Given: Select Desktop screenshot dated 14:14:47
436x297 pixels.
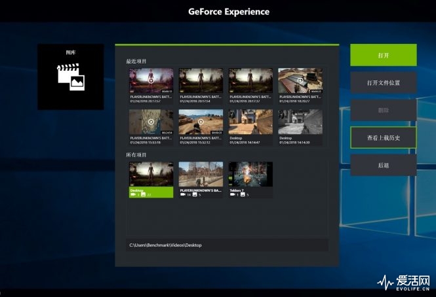Looking at the screenshot, I should pyautogui.click(x=250, y=122).
